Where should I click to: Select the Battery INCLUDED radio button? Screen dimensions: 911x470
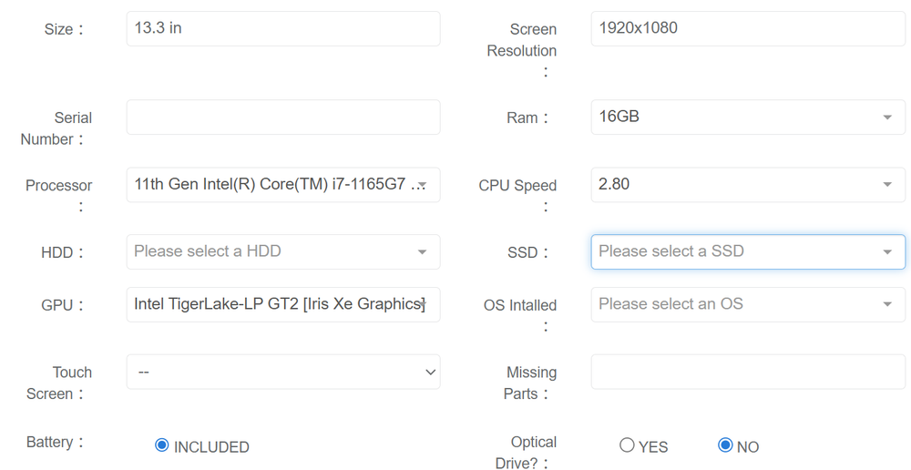(x=162, y=445)
